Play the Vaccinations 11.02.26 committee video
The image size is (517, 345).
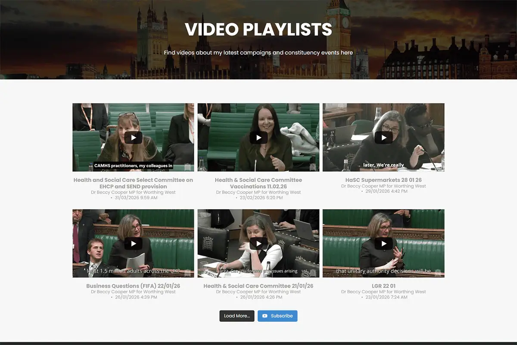(258, 138)
